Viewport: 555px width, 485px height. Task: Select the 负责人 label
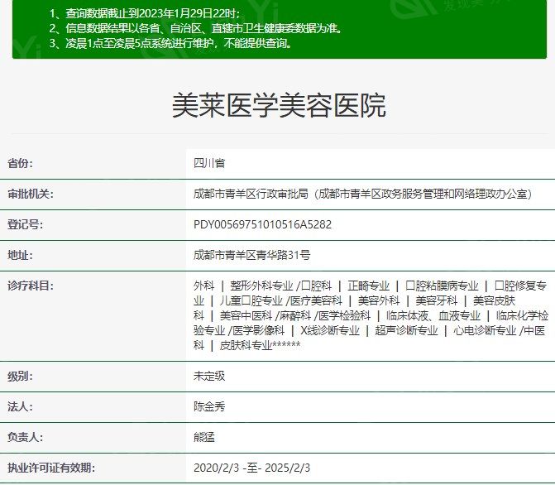[25, 437]
